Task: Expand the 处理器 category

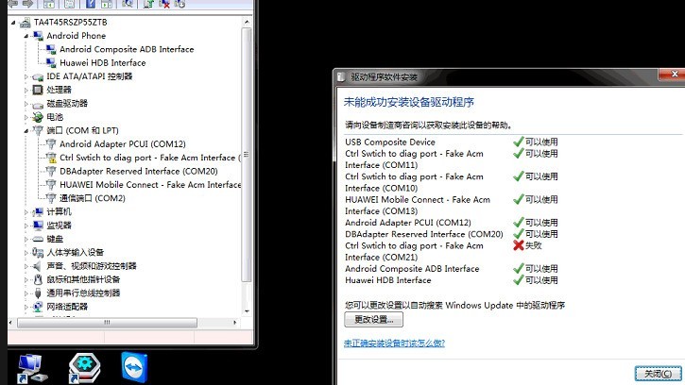Action: (26, 90)
